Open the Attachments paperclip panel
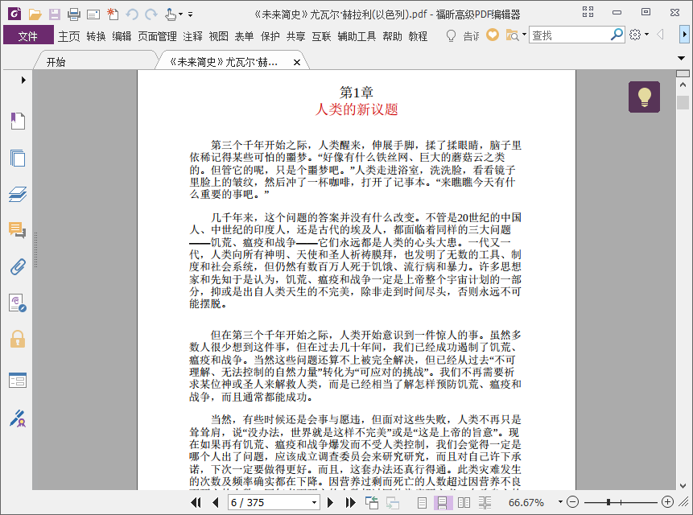 18,267
